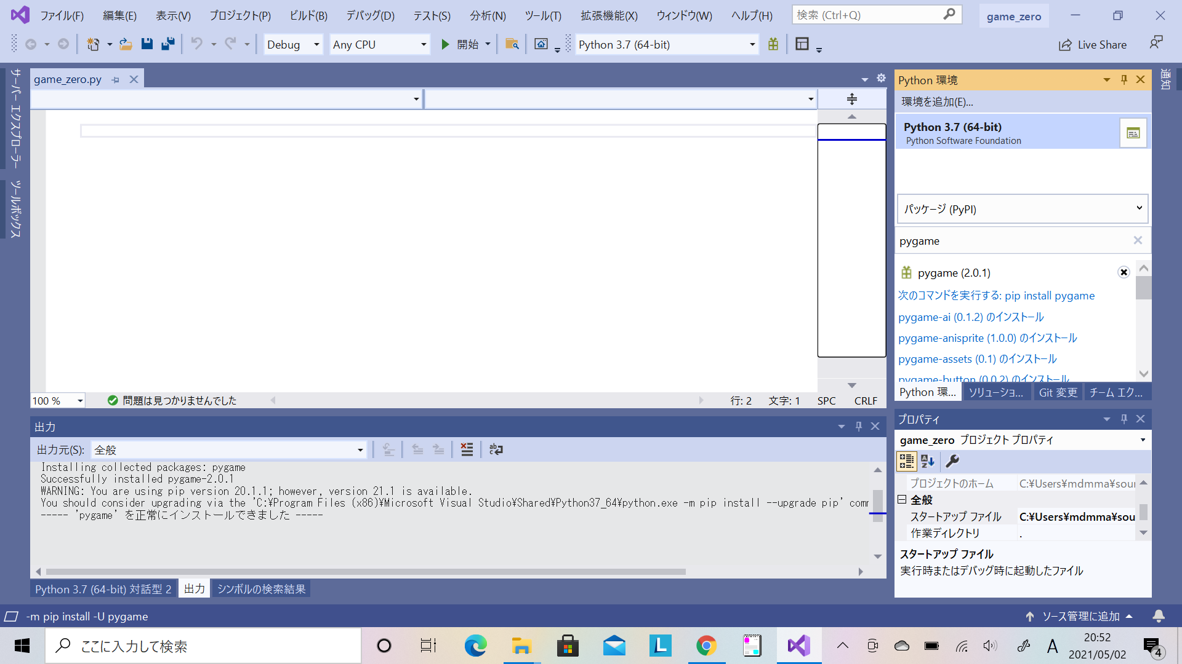Launch Google Chrome from the taskbar
The image size is (1182, 664).
tap(706, 646)
